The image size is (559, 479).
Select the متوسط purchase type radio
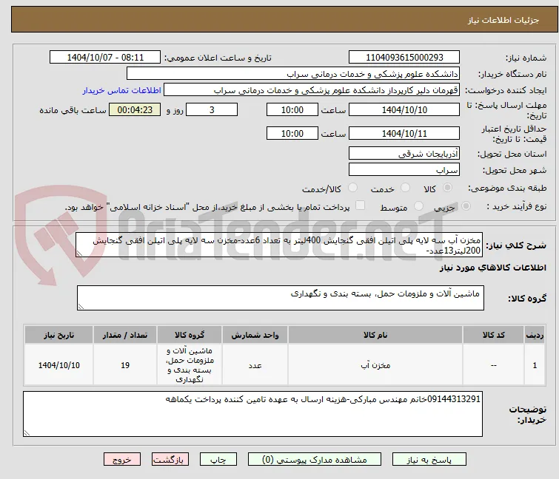point(418,206)
